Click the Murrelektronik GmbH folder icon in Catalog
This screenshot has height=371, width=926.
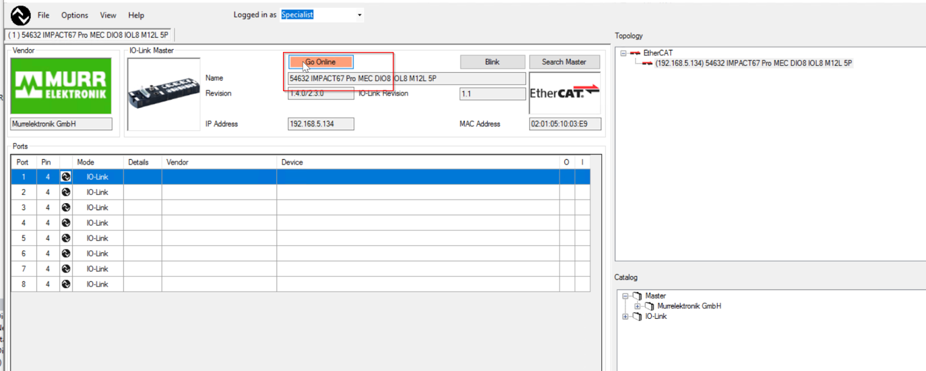coord(649,306)
